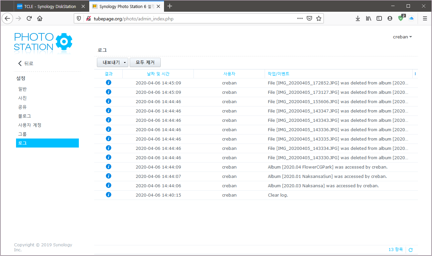
Task: Open column options three-dot menu
Action: [415, 74]
